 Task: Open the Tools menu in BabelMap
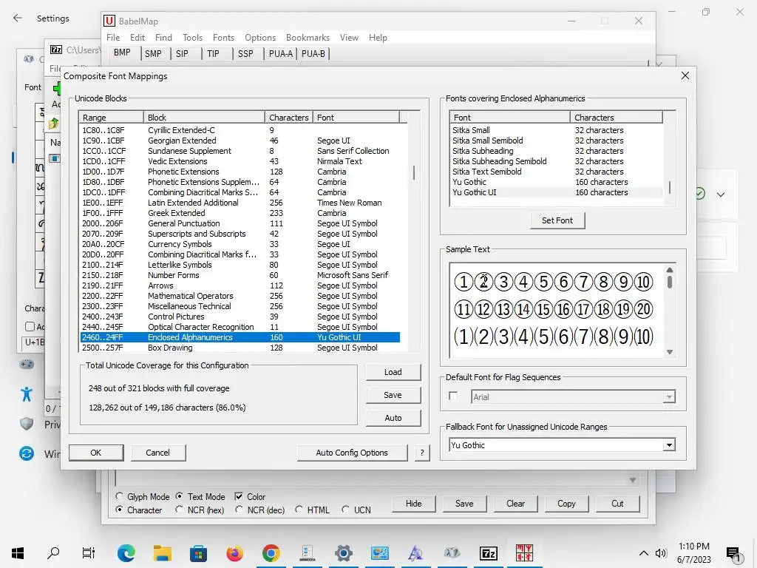192,37
